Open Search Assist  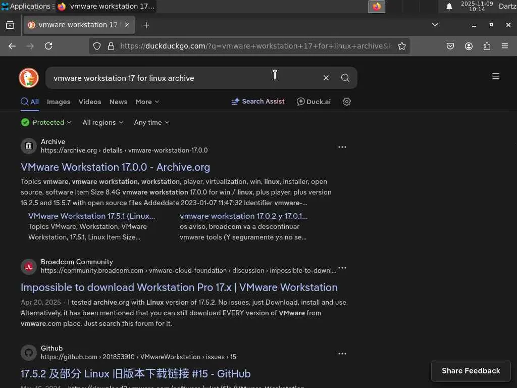[258, 101]
